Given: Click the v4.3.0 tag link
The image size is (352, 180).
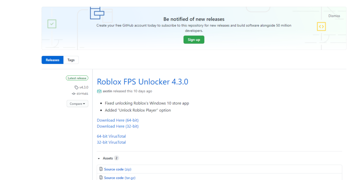Looking at the screenshot, I should point(84,87).
